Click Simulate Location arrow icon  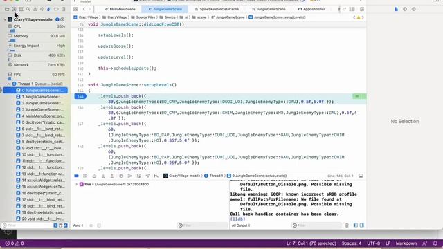[x=147, y=176]
